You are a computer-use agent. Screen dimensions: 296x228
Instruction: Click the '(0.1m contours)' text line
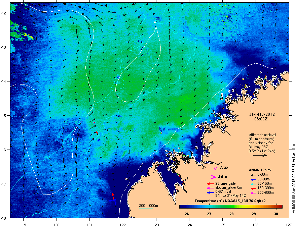click(261, 139)
